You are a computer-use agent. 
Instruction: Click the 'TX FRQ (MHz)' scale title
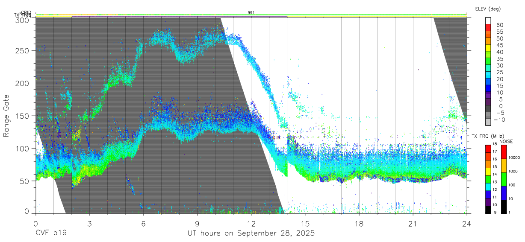tap(487, 136)
